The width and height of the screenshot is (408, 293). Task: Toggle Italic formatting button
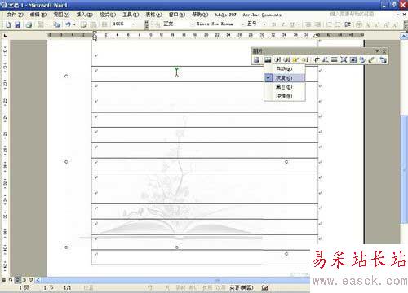283,24
